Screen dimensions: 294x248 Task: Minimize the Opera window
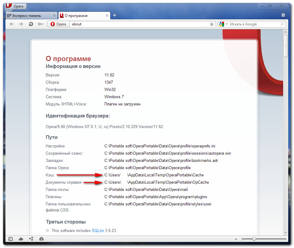coord(262,6)
